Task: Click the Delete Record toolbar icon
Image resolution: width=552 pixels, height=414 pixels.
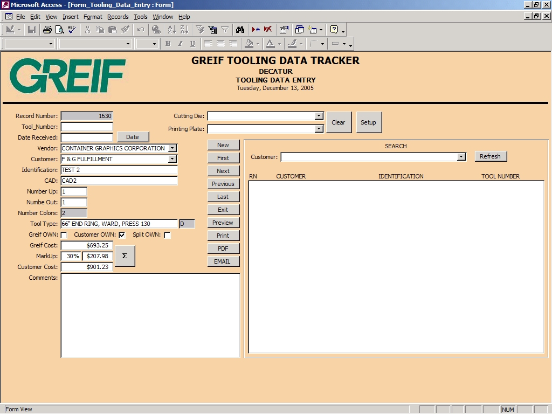Action: point(268,30)
